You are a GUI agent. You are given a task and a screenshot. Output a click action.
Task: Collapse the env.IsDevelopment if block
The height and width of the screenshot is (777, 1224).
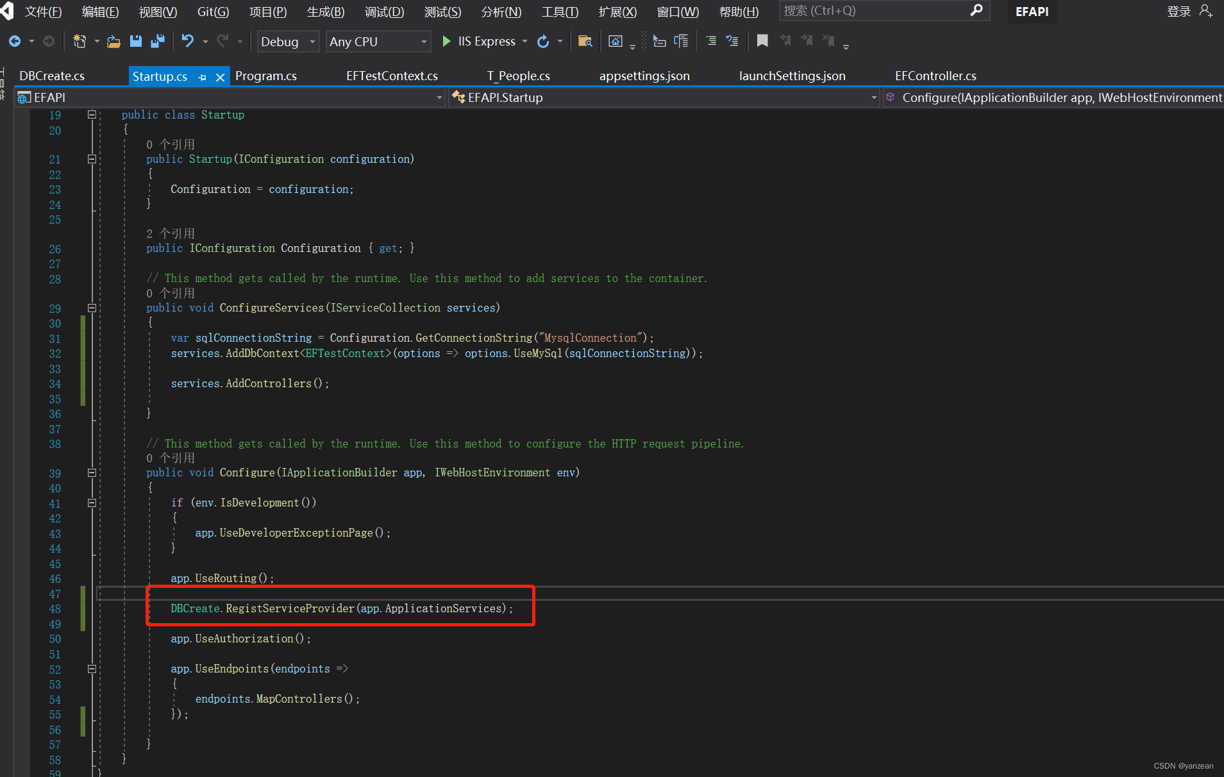92,503
